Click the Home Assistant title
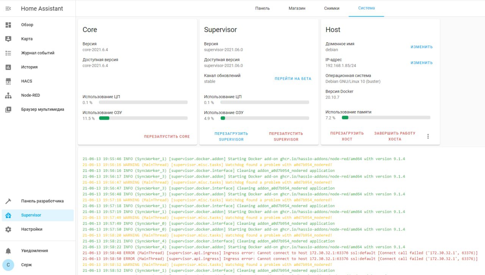 42,8
